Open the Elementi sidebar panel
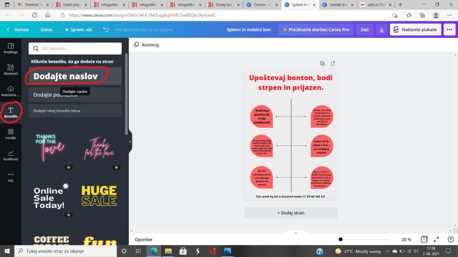This screenshot has height=257, width=458. coord(11,70)
